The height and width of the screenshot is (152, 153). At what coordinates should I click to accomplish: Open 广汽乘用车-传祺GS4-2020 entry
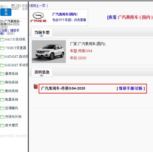coord(63,88)
